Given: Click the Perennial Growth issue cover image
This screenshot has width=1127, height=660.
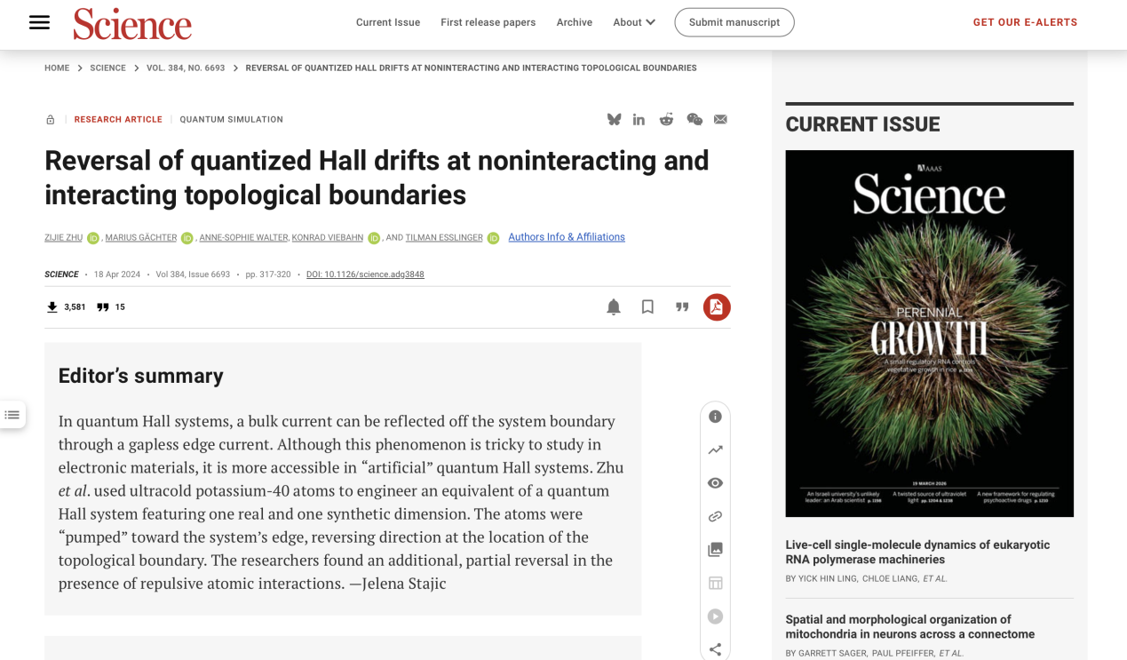Looking at the screenshot, I should [x=929, y=333].
